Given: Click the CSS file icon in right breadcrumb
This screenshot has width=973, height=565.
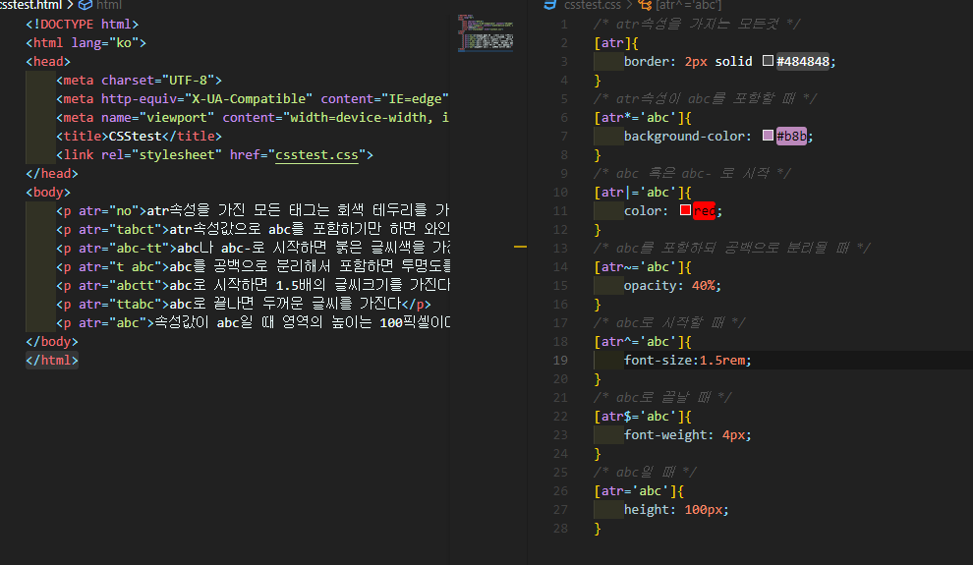Looking at the screenshot, I should pyautogui.click(x=549, y=5).
